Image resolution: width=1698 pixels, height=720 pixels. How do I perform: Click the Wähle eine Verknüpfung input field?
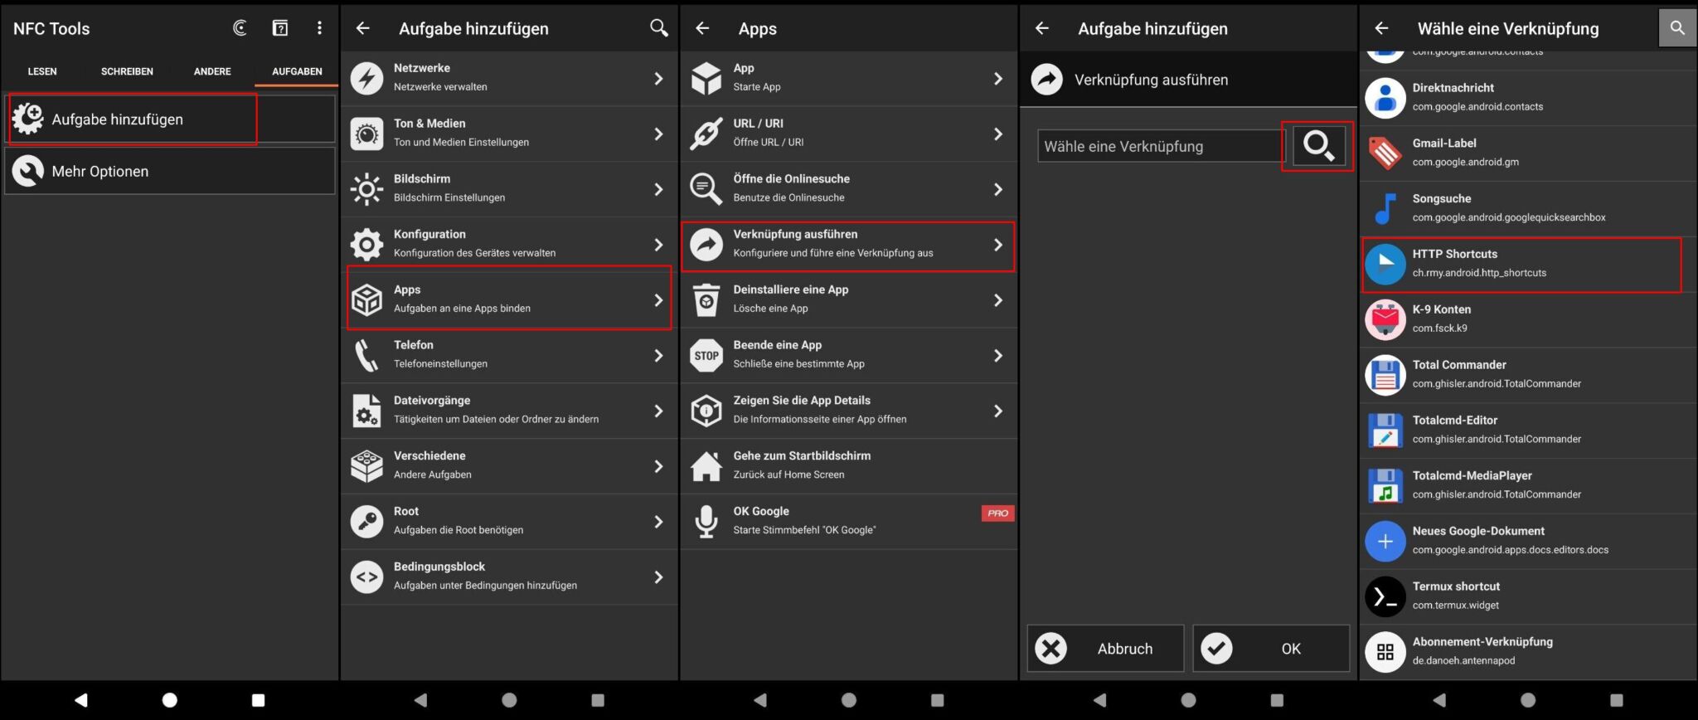tap(1161, 146)
